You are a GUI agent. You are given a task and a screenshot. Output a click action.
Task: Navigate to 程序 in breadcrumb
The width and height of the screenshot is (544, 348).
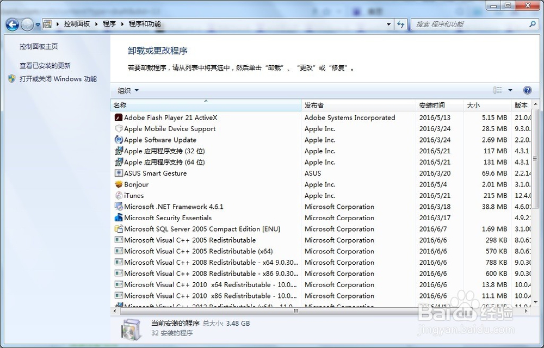[109, 24]
